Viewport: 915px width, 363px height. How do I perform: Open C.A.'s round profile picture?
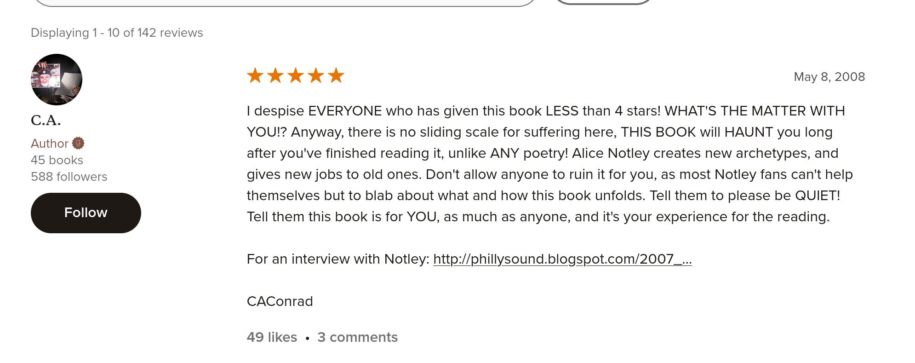pos(57,80)
